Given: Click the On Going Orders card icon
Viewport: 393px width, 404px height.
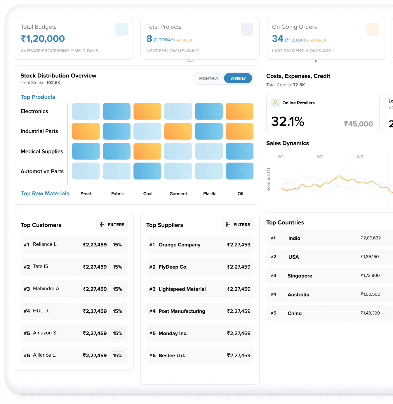Looking at the screenshot, I should point(373,29).
